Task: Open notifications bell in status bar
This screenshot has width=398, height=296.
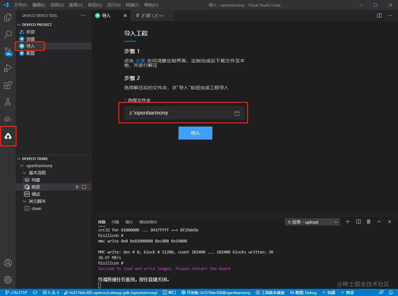Action: 391,292
